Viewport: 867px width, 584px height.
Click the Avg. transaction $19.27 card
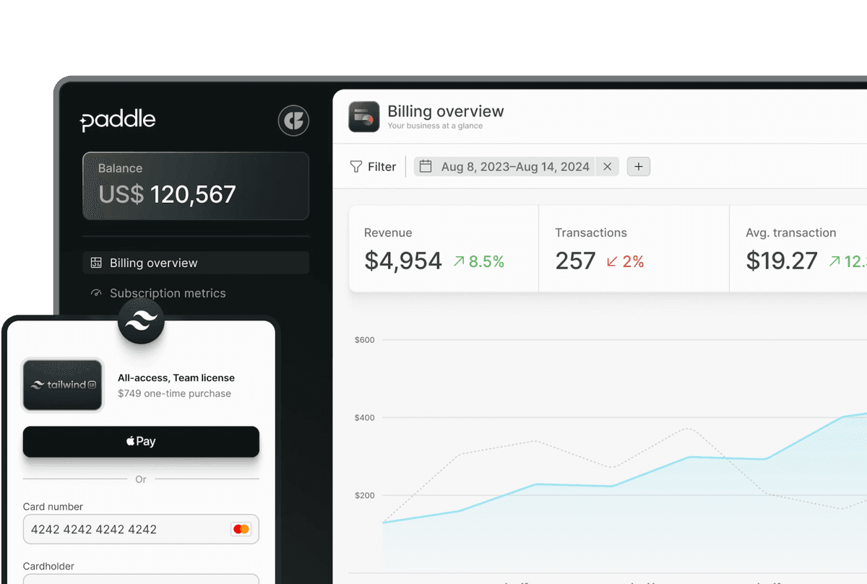coord(798,248)
